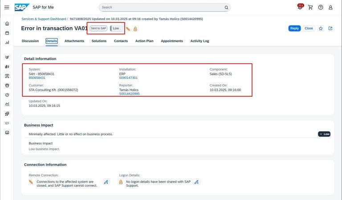Click the 'S4H - 850658431' system value
Screen dimensions: 342x200
pyautogui.click(x=41, y=74)
